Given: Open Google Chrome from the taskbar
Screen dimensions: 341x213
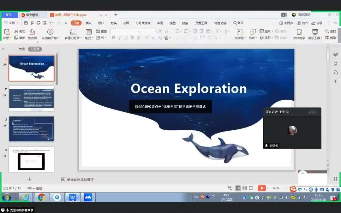Looking at the screenshot, I should (41, 198).
